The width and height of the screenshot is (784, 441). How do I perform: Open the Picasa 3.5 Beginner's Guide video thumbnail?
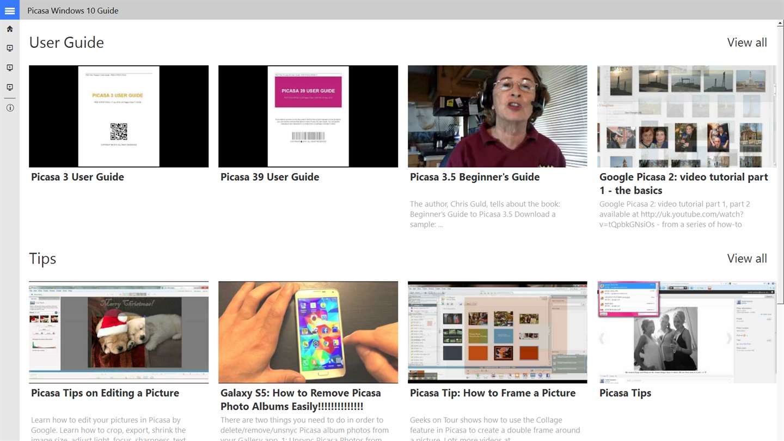click(498, 117)
